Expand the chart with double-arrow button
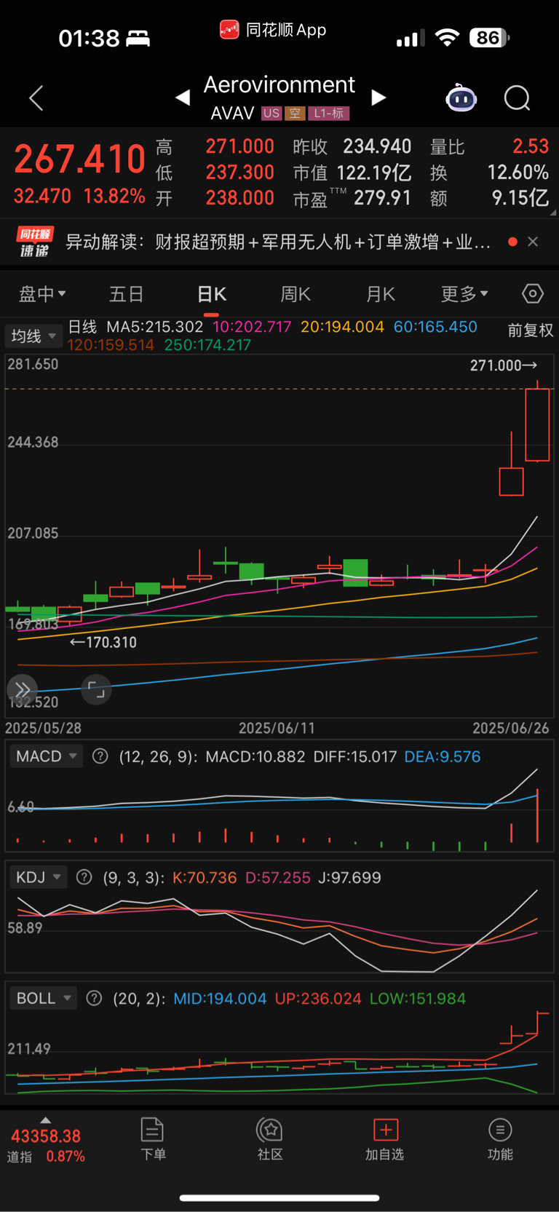This screenshot has width=559, height=1212. coord(23,689)
